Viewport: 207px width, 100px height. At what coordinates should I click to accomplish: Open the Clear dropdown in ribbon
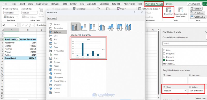point(122,9)
